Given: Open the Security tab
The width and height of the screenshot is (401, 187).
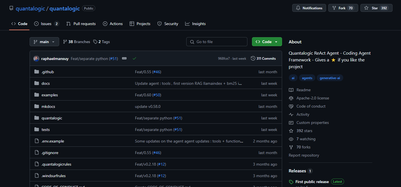Looking at the screenshot, I should click(168, 24).
